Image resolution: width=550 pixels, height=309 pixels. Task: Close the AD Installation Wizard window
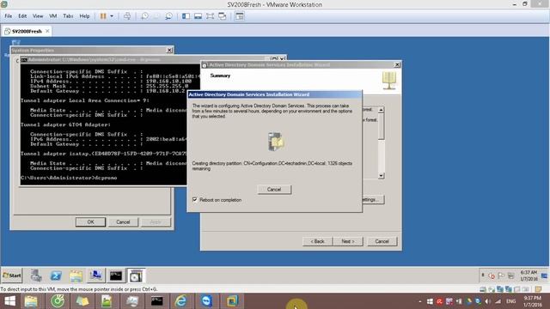[397, 65]
